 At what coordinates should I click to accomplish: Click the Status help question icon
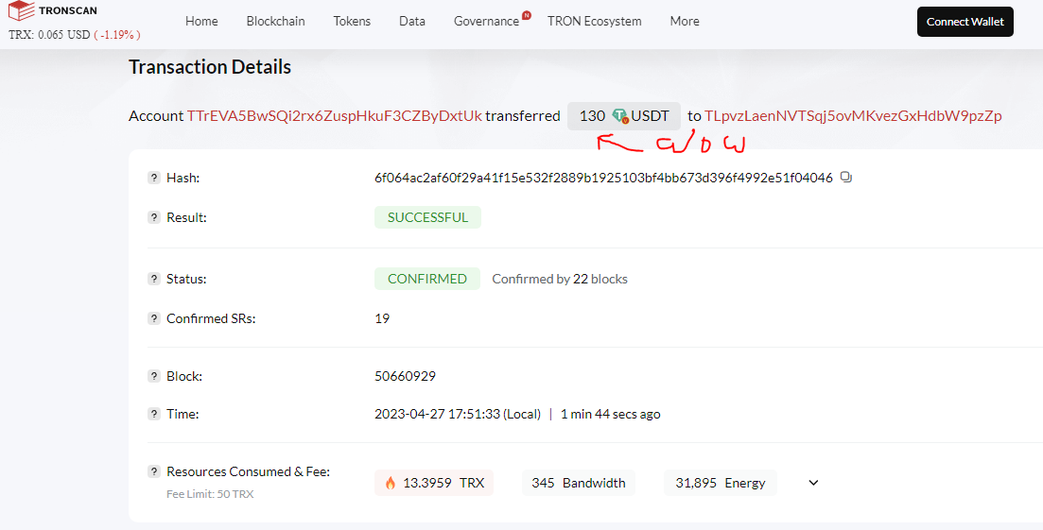tap(153, 279)
